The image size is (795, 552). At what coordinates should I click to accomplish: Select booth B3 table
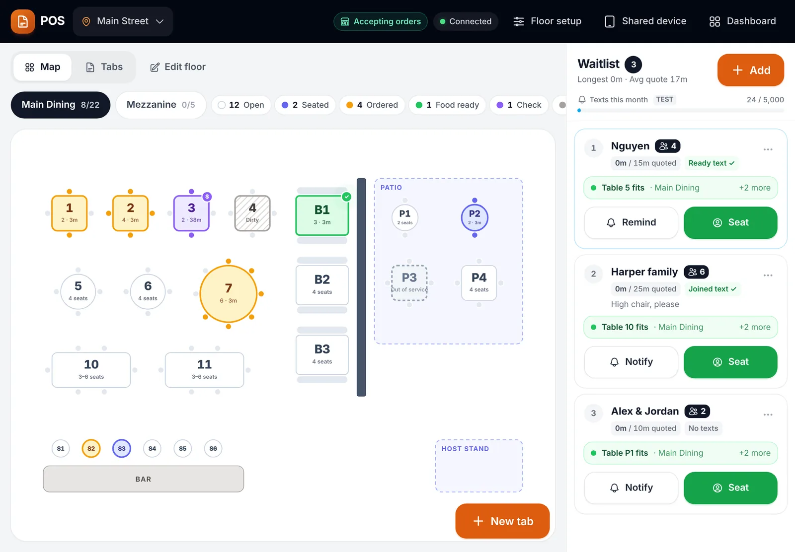(x=322, y=354)
